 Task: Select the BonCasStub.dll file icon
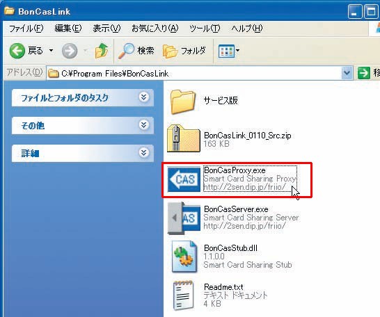(184, 257)
